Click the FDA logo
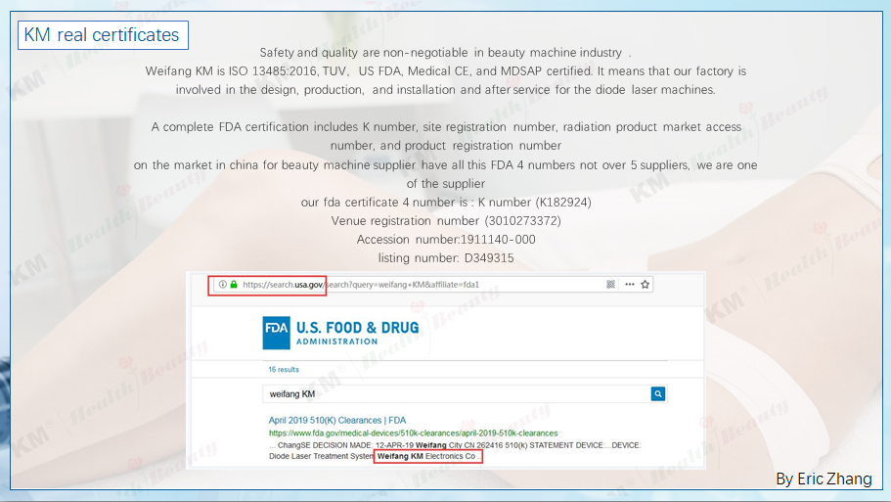891x502 pixels. [x=276, y=333]
